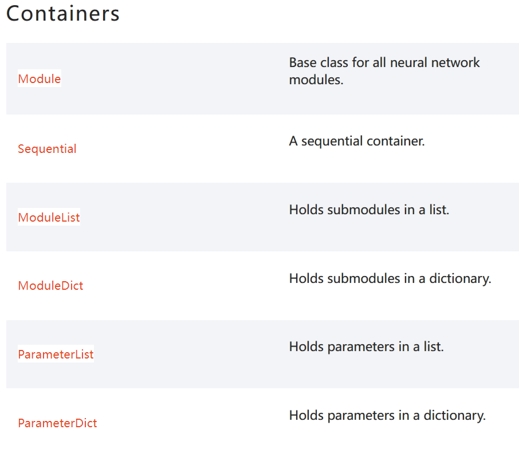Click the 'Holds parameters in a list.' text
The image size is (519, 449).
coord(367,346)
